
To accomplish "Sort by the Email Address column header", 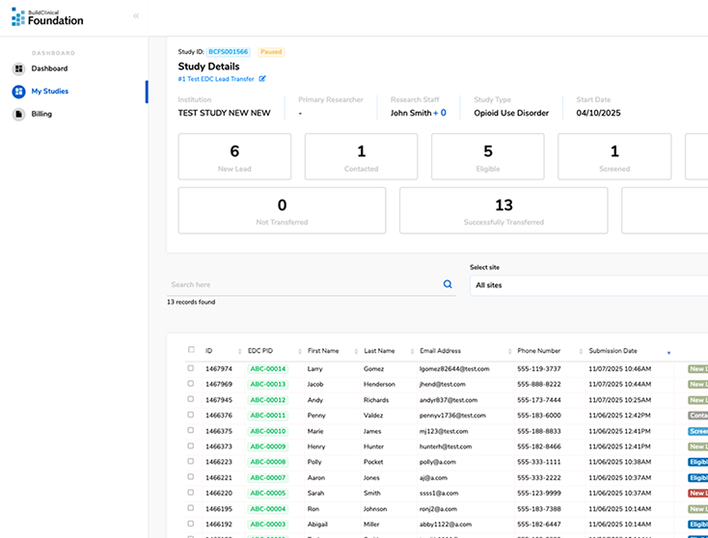I will (x=441, y=351).
